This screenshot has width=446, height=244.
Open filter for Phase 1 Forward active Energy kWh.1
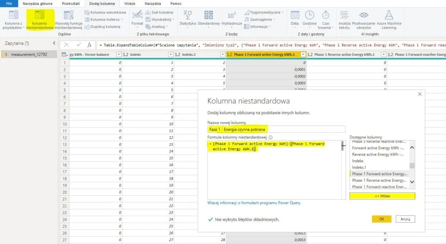(303, 54)
